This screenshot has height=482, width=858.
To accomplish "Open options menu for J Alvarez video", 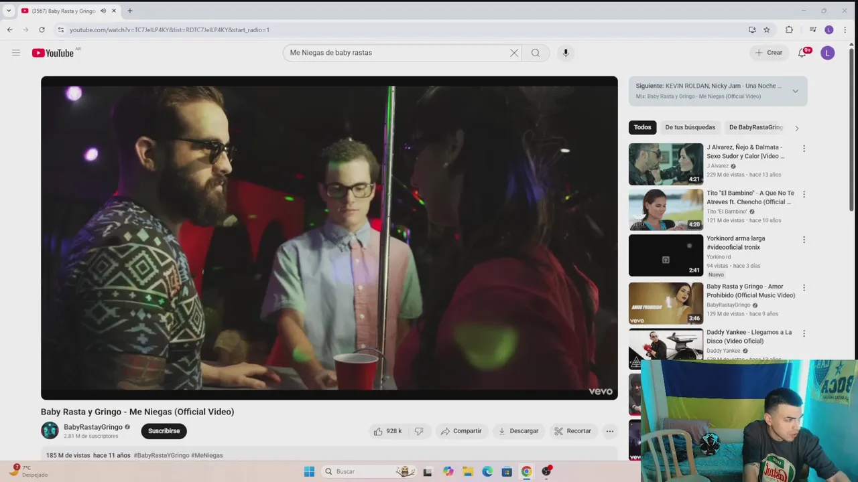I will [804, 149].
